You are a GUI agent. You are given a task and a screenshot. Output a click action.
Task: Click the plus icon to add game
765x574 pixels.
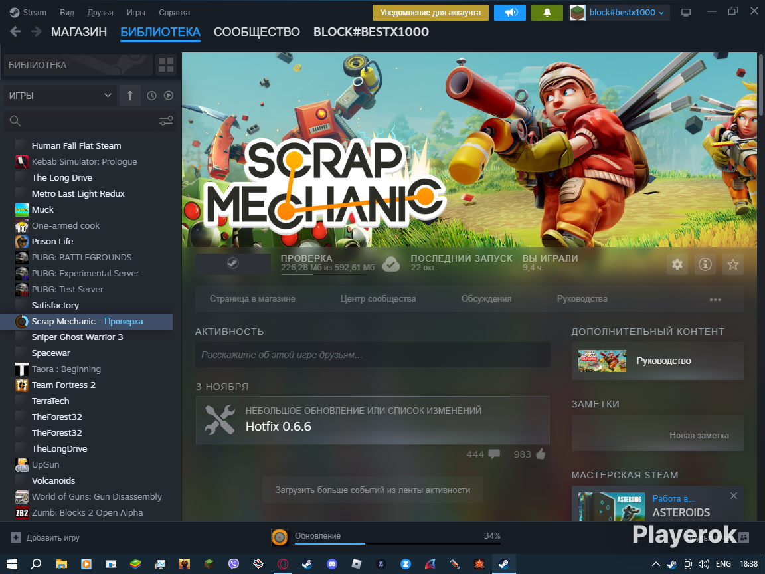16,537
